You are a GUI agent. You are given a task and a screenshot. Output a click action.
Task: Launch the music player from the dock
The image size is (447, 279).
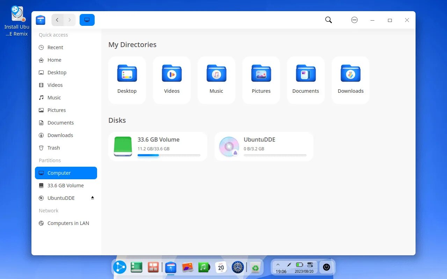[x=204, y=267]
